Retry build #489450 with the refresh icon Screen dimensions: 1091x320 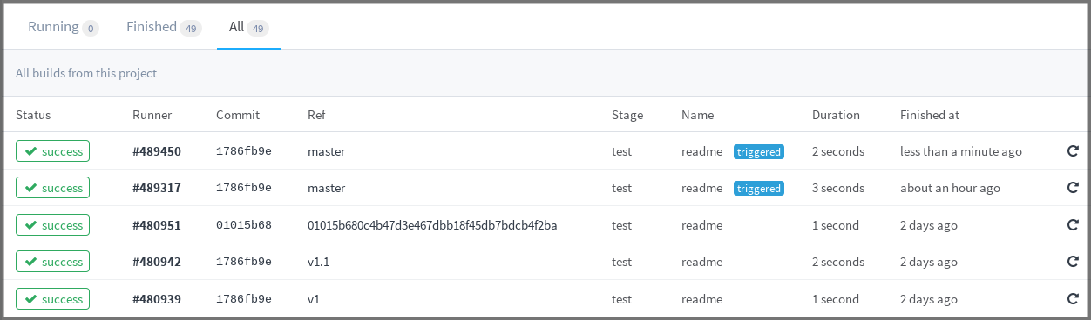(1073, 151)
